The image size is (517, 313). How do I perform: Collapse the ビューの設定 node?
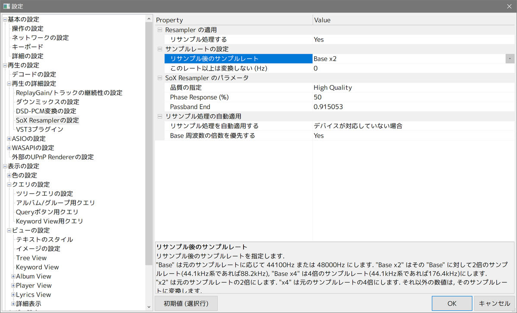[x=9, y=230]
